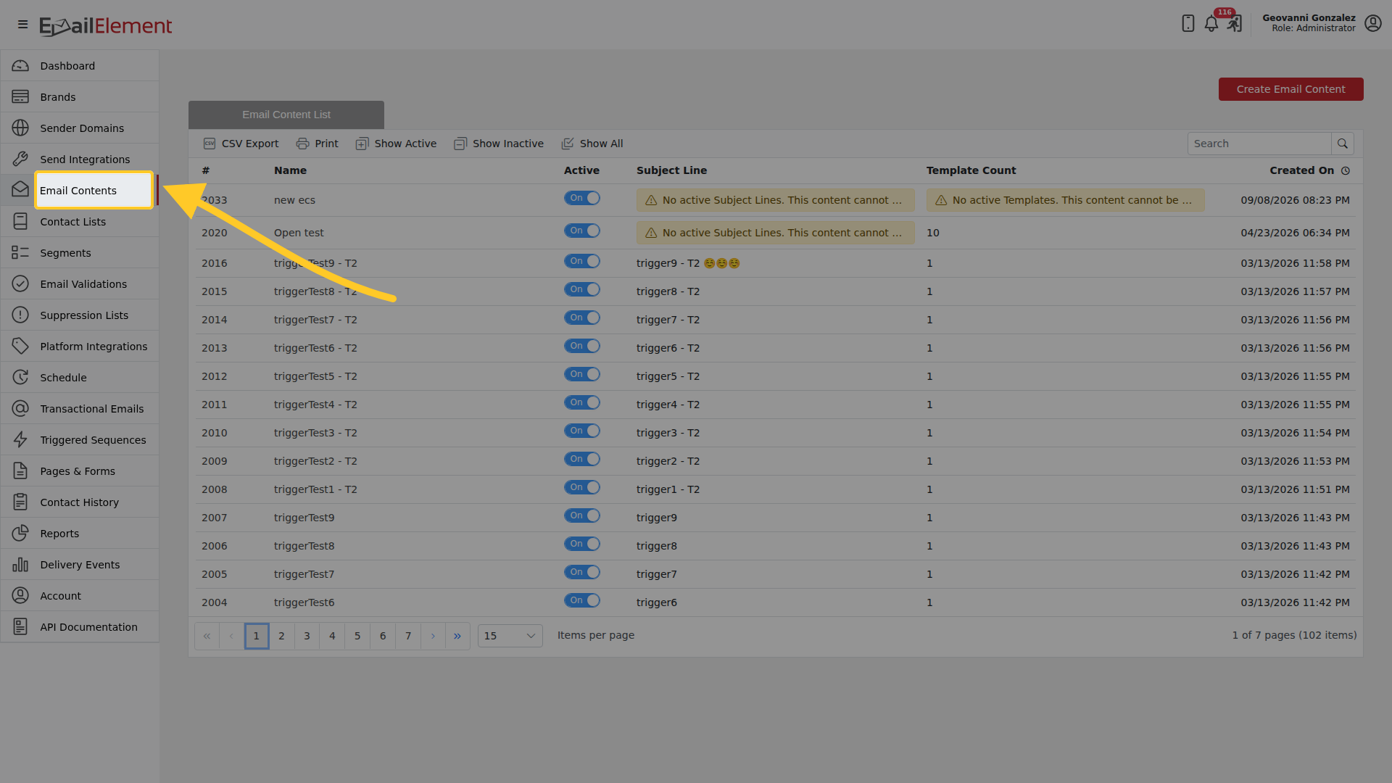Go to page 7 in pagination
Image resolution: width=1392 pixels, height=783 pixels.
408,637
